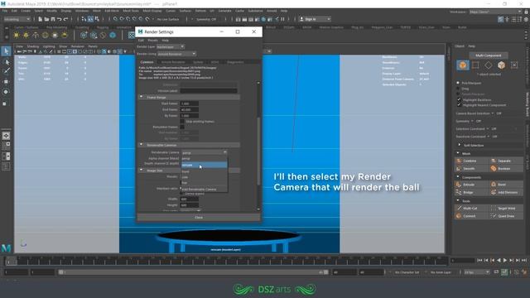Screen dimensions: 530x298
Task: Toggle Skip existing frames checkbox
Action: (x=182, y=122)
